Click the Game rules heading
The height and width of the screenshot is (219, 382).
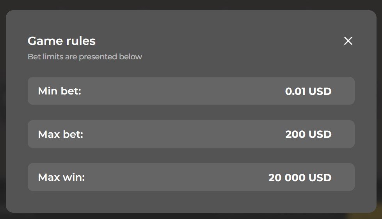coord(62,41)
